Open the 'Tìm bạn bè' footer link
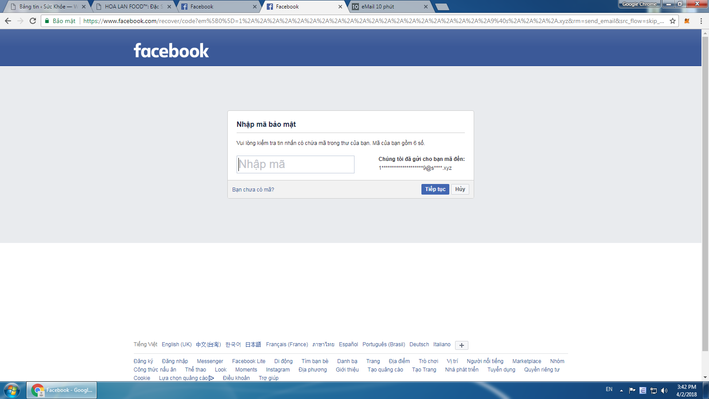This screenshot has width=709, height=399. (x=315, y=361)
